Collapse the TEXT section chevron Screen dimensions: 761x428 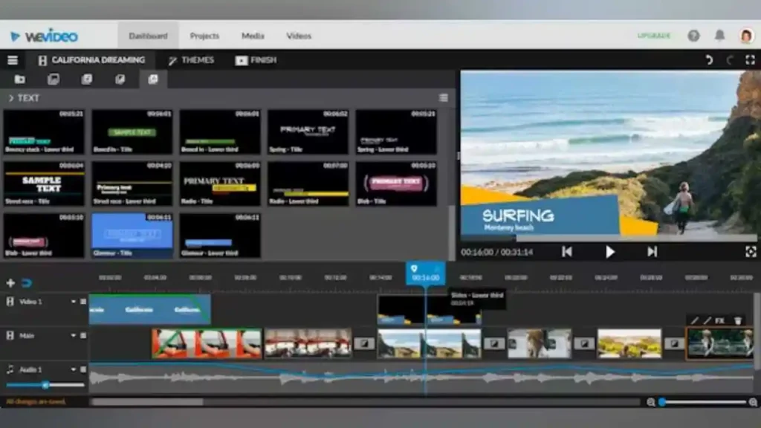(x=10, y=98)
